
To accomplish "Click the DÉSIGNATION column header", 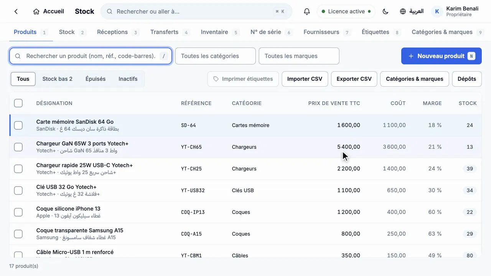I will [x=54, y=103].
